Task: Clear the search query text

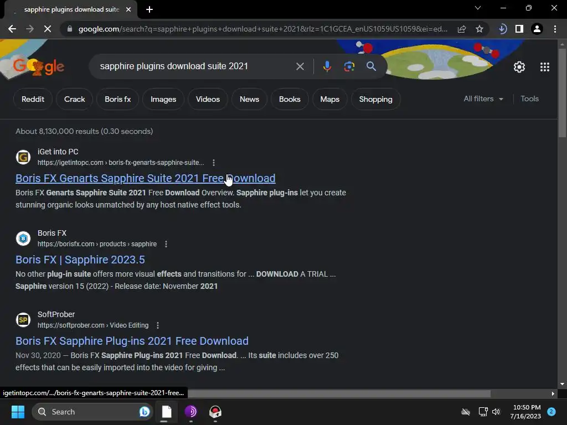Action: pyautogui.click(x=300, y=66)
